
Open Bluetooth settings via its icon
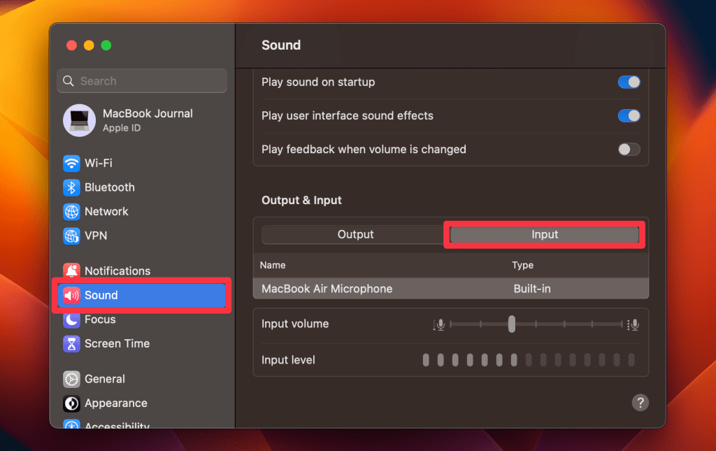tap(71, 187)
